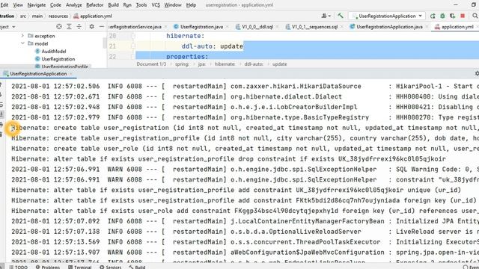Start debugging with the bug icon
This screenshot has width=479, height=269.
tap(442, 16)
